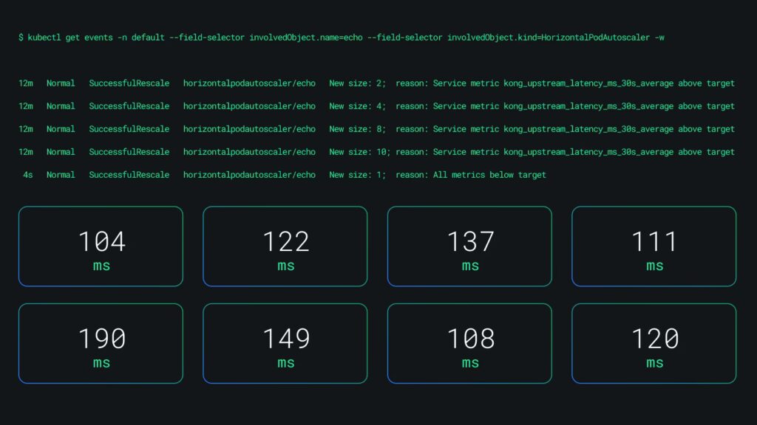Click the 190 ms latency card
The image size is (757, 425).
[101, 344]
